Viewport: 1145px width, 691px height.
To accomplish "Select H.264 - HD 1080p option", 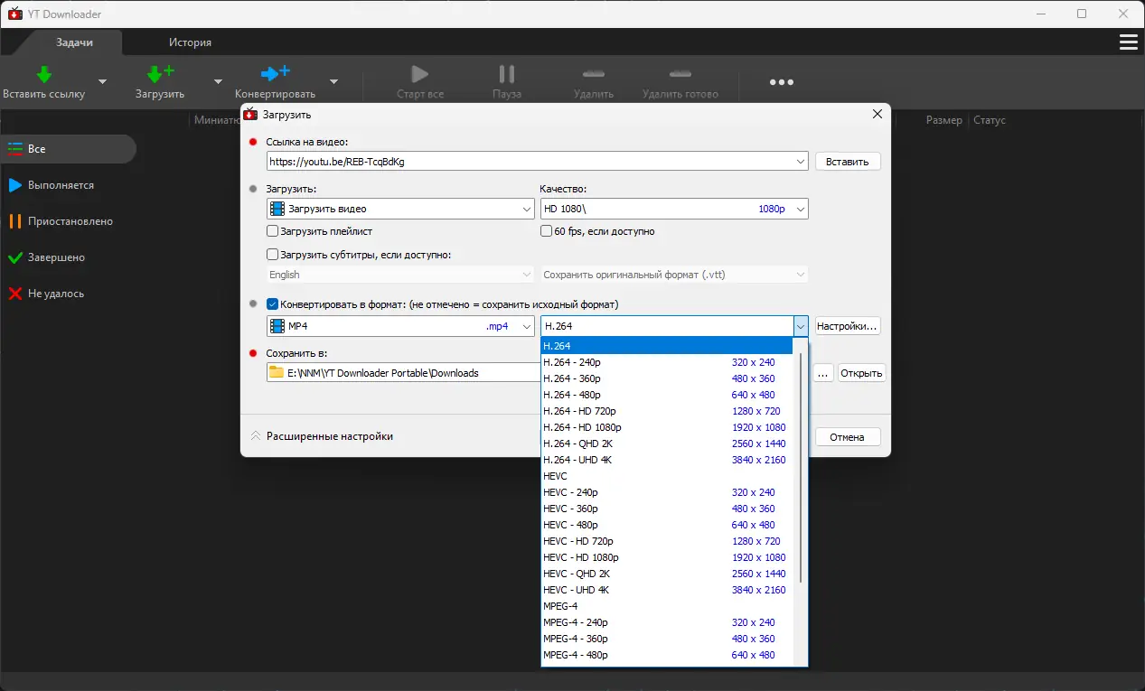I will (x=667, y=427).
